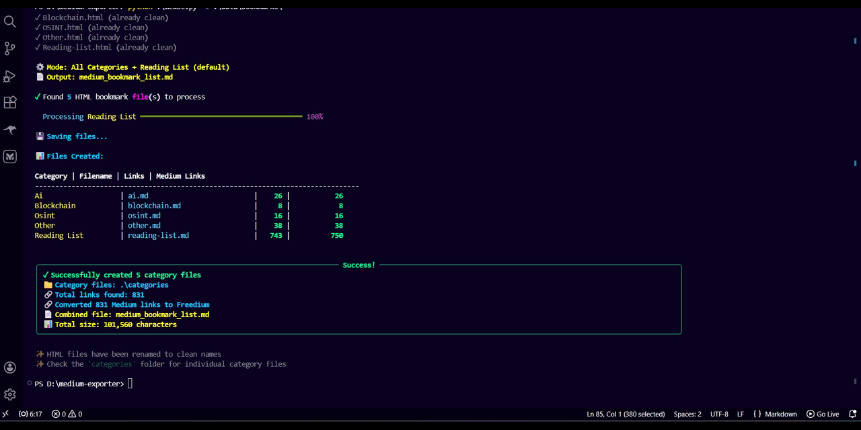Open the Source Control view
The width and height of the screenshot is (861, 430).
pos(9,48)
